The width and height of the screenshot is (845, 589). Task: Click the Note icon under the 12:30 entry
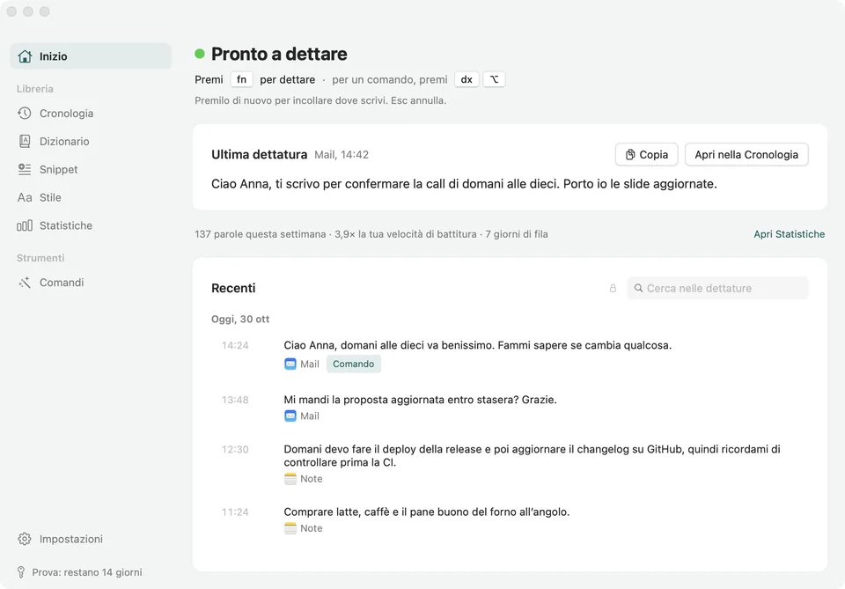[290, 479]
